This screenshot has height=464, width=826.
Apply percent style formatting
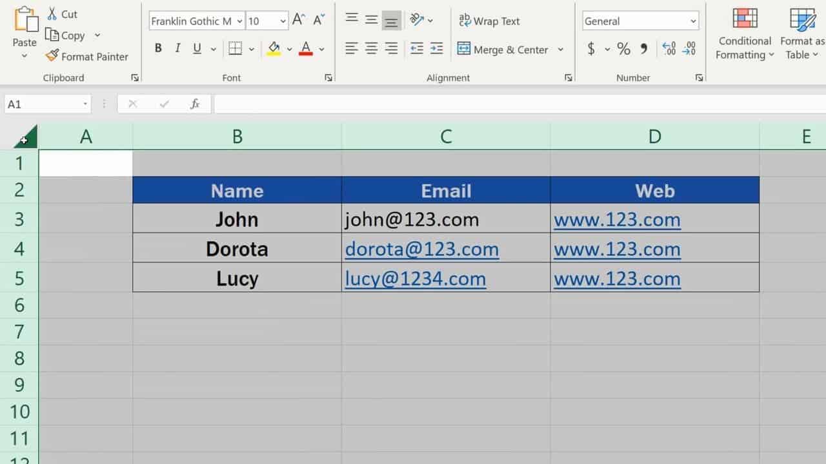(x=623, y=48)
